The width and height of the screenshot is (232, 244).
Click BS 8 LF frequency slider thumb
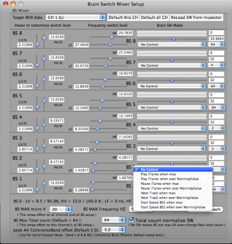[x=110, y=45]
